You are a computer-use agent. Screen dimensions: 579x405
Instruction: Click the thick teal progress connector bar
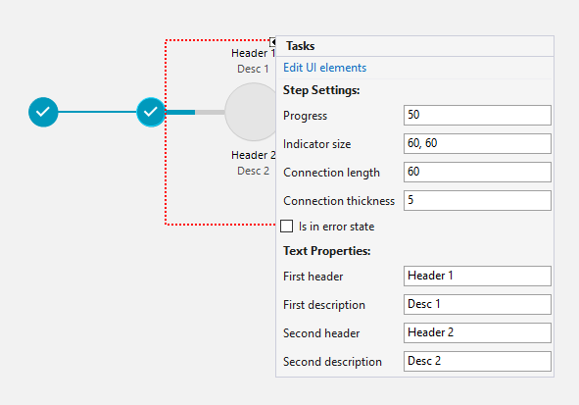180,112
